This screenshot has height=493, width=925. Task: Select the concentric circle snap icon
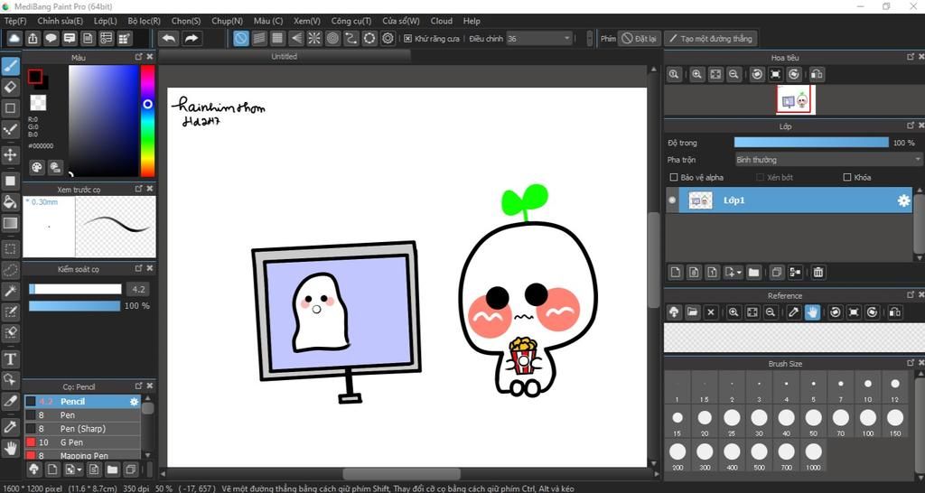tap(332, 39)
